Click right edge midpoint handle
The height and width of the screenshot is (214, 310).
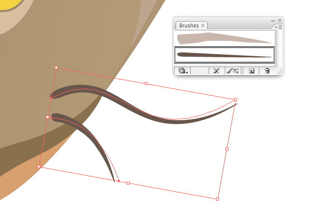click(x=227, y=149)
